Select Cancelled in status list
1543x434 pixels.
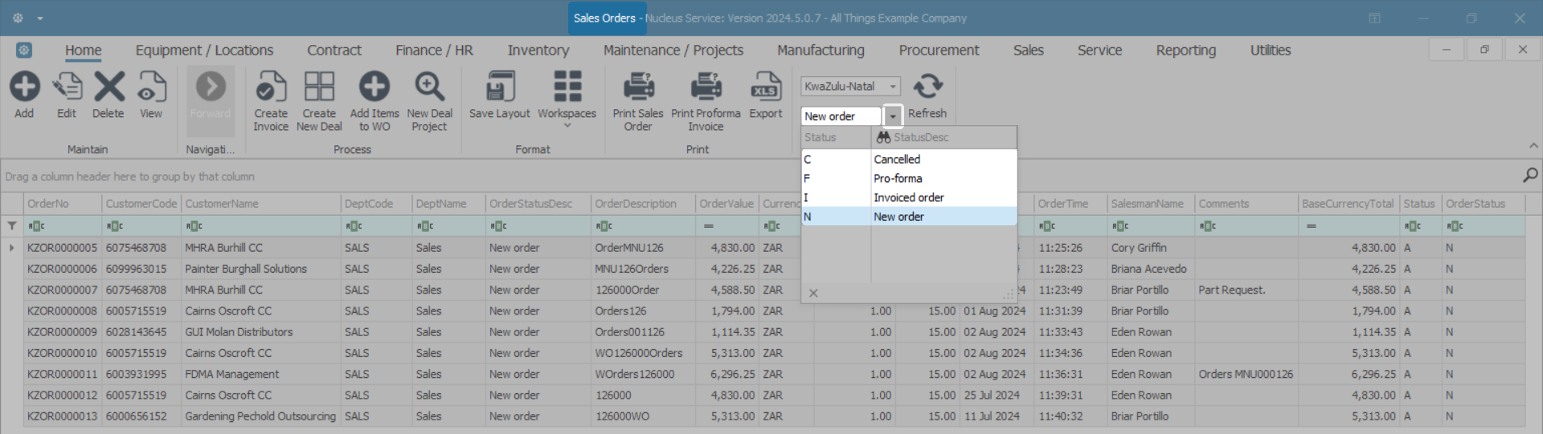(909, 160)
